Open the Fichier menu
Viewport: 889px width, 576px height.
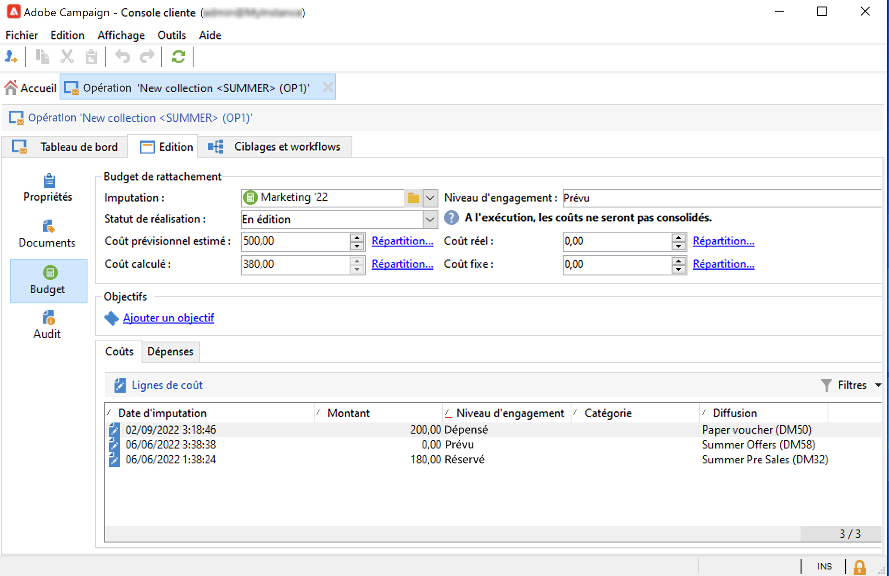click(21, 35)
